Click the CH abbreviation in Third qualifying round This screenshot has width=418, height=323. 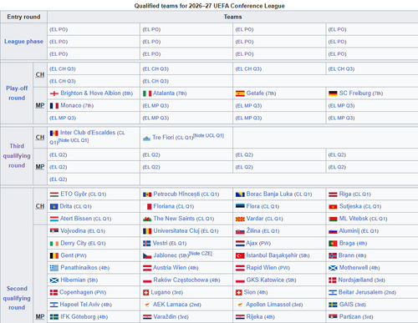click(40, 138)
